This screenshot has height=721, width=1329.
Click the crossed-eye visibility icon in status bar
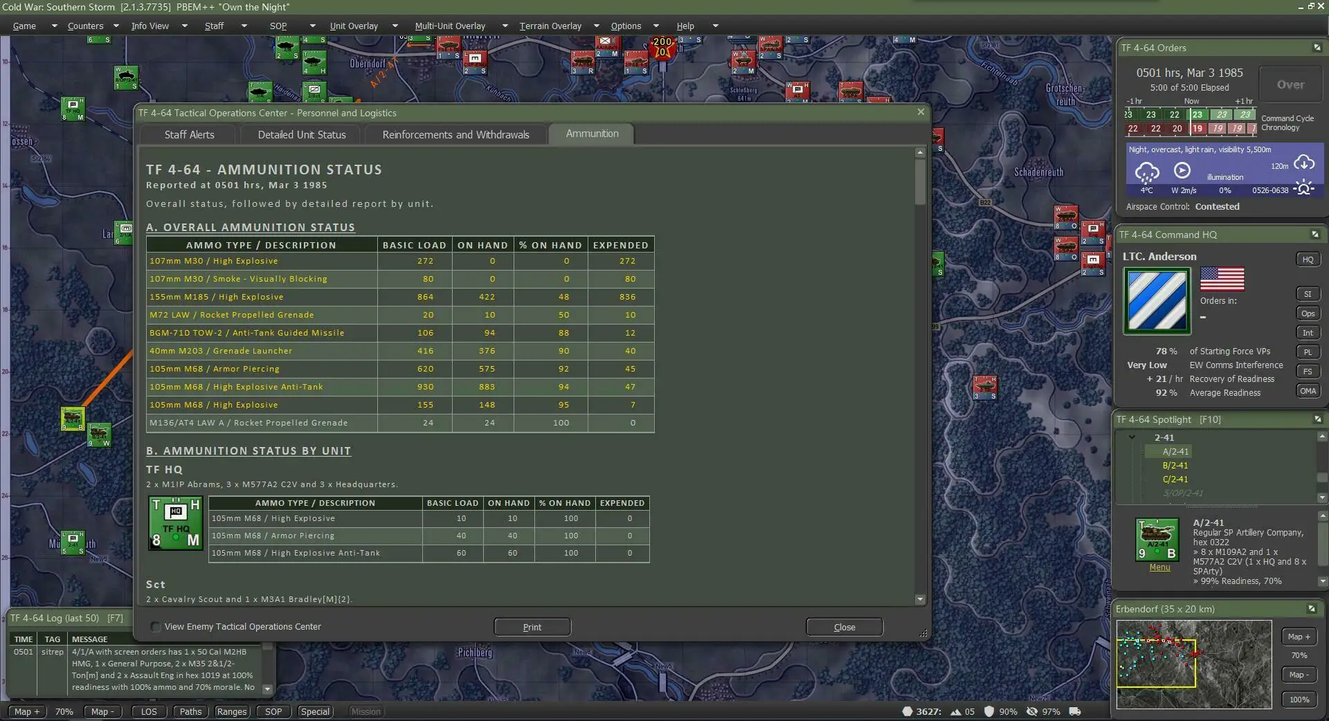pos(1032,711)
